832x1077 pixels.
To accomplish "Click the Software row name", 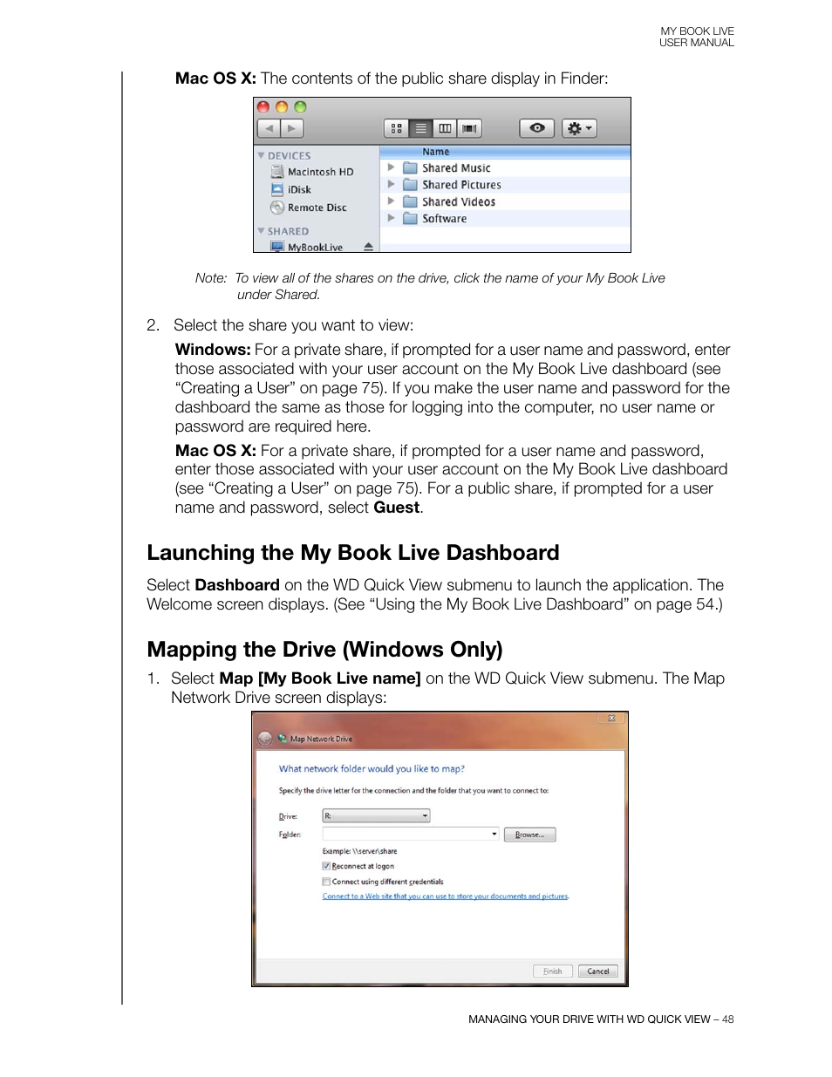I will tap(444, 219).
